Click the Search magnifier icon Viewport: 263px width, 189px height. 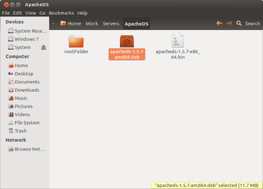click(x=239, y=23)
